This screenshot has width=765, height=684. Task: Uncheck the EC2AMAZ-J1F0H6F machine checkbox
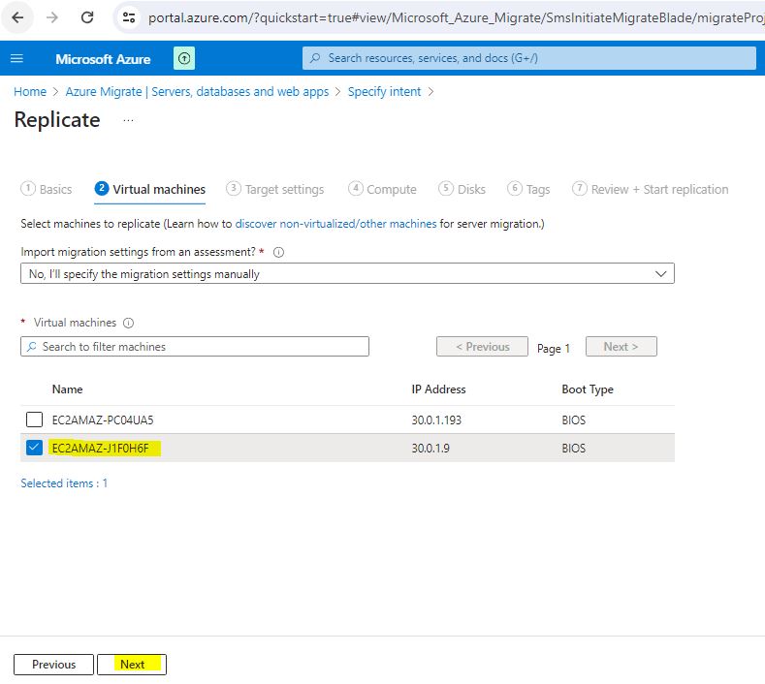pyautogui.click(x=35, y=448)
